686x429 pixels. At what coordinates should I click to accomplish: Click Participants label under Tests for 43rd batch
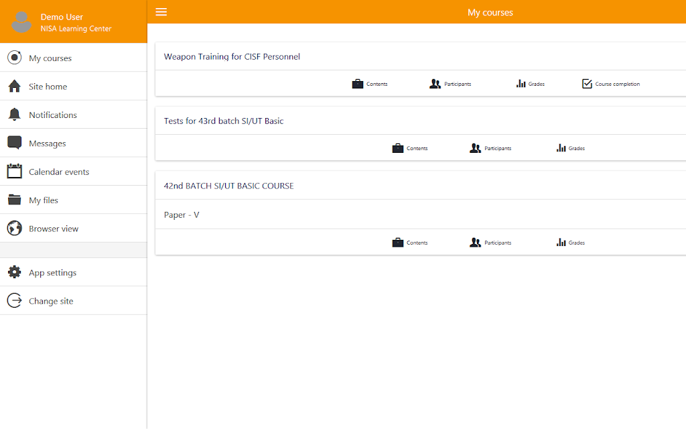[x=498, y=148]
